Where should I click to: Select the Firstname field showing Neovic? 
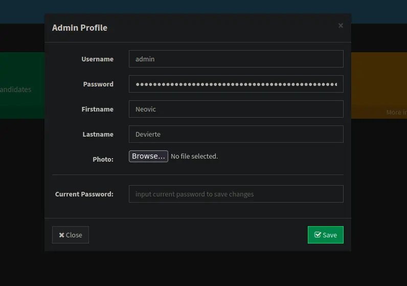pyautogui.click(x=236, y=109)
